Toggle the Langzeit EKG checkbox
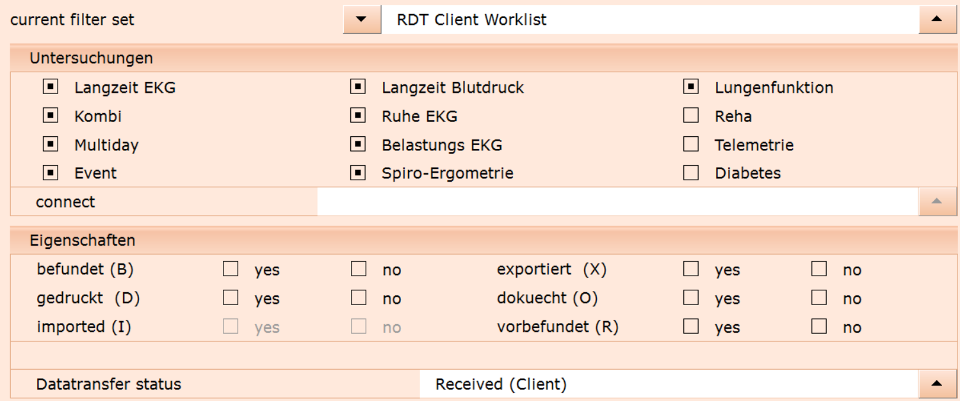The width and height of the screenshot is (960, 401). pyautogui.click(x=51, y=86)
